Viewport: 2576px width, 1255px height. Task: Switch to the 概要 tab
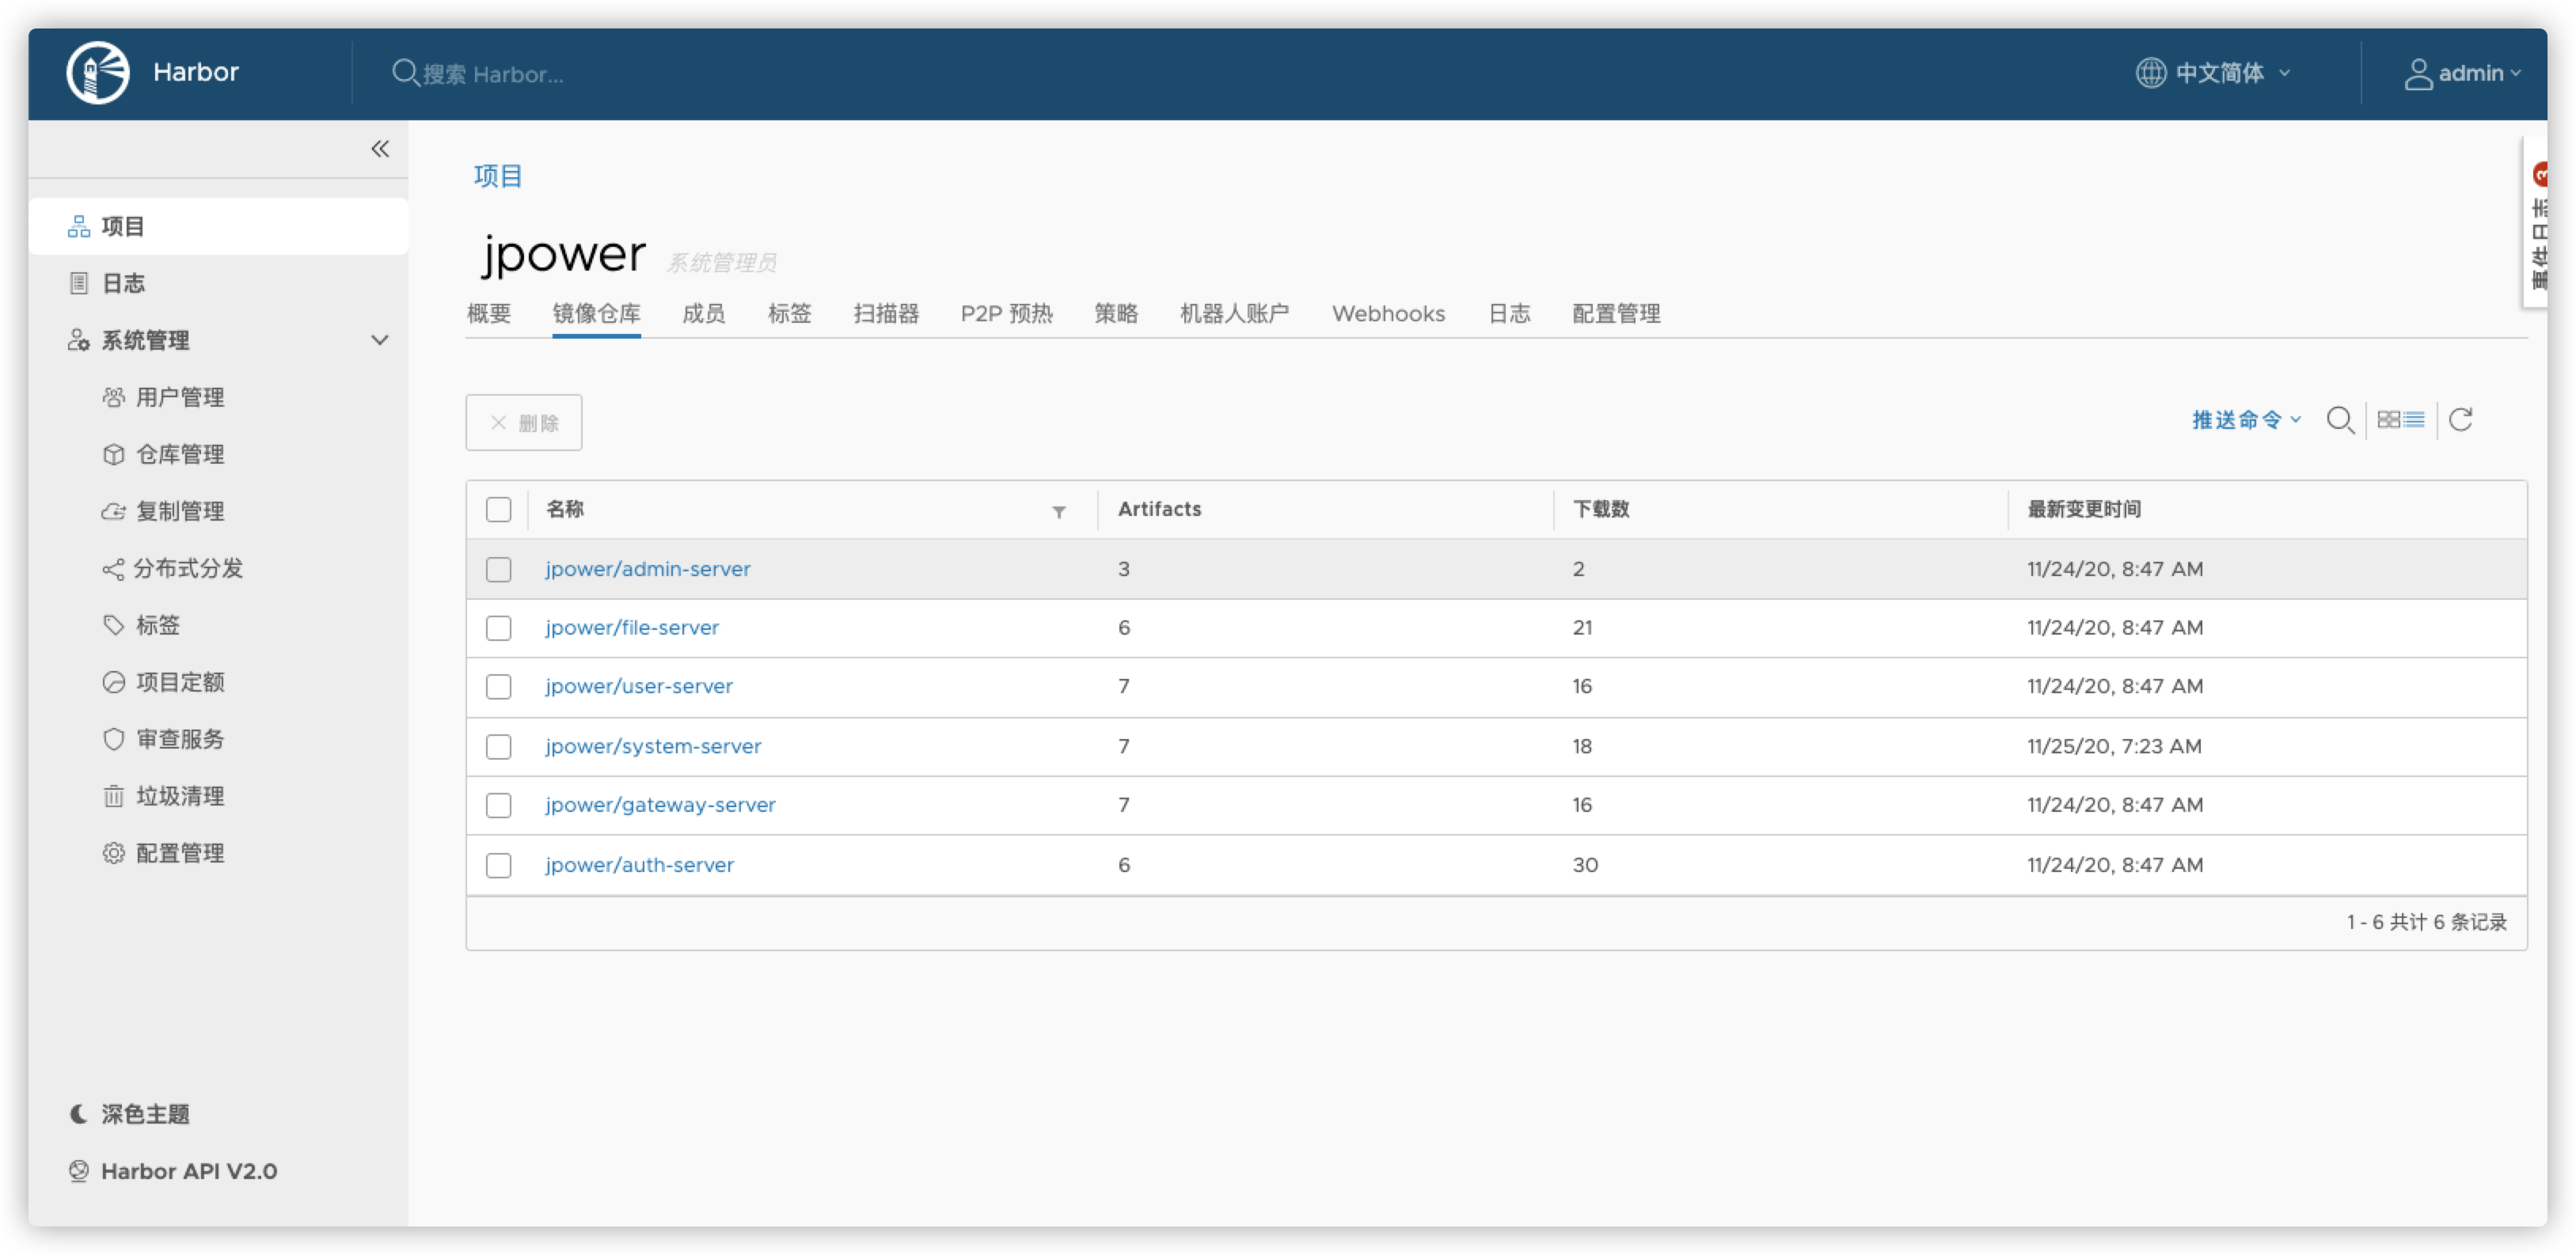489,313
